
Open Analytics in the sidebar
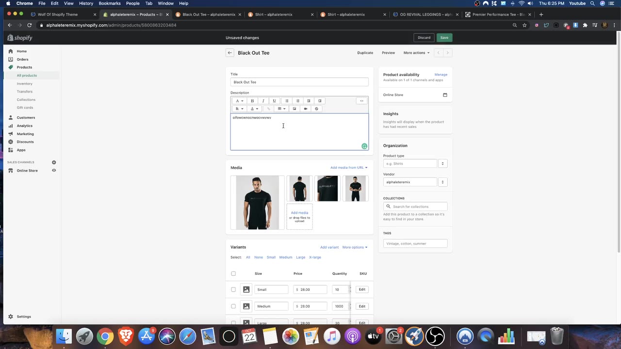(x=25, y=126)
